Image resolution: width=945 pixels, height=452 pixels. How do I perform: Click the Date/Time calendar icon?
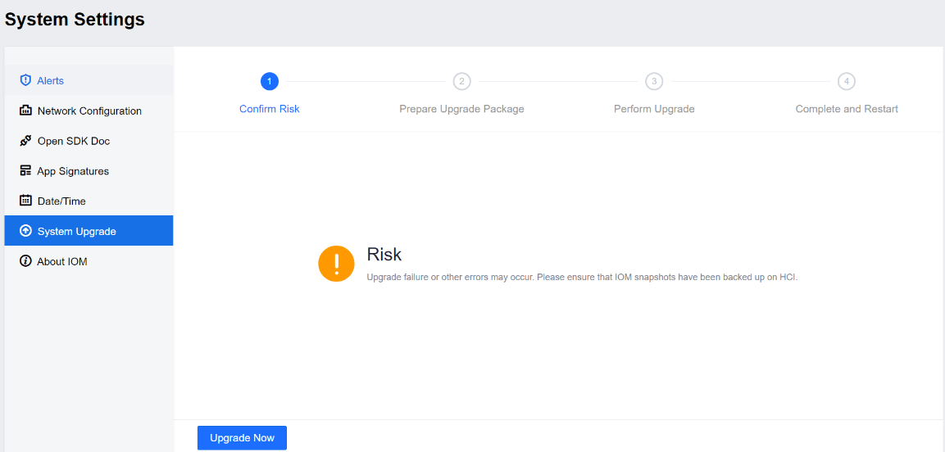(x=25, y=201)
